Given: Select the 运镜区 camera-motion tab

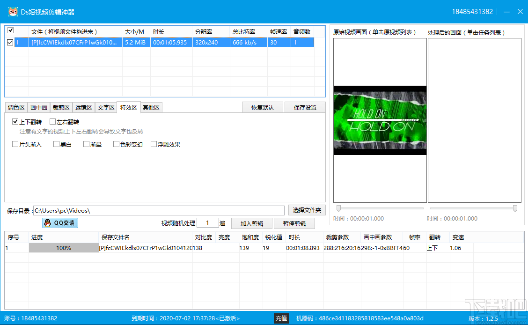Looking at the screenshot, I should (84, 107).
